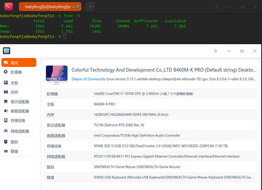Click the 网络适配器 label in overview table
Image resolution: width=262 pixels, height=190 pixels.
[x=56, y=157]
